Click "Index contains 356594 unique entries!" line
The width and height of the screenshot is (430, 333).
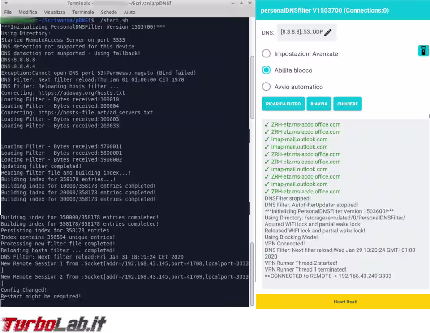pyautogui.click(x=58, y=237)
